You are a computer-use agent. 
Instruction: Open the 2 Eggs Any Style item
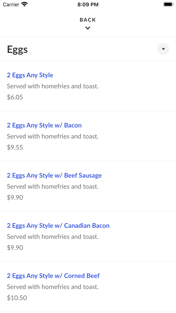click(30, 75)
